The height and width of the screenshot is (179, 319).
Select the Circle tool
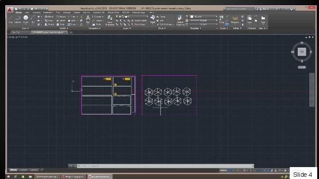25,18
